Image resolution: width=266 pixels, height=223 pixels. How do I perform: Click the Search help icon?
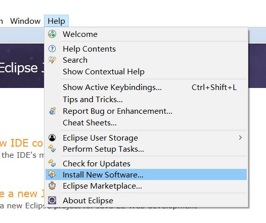click(x=52, y=60)
